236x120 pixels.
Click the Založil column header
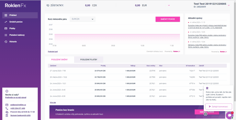point(201,66)
